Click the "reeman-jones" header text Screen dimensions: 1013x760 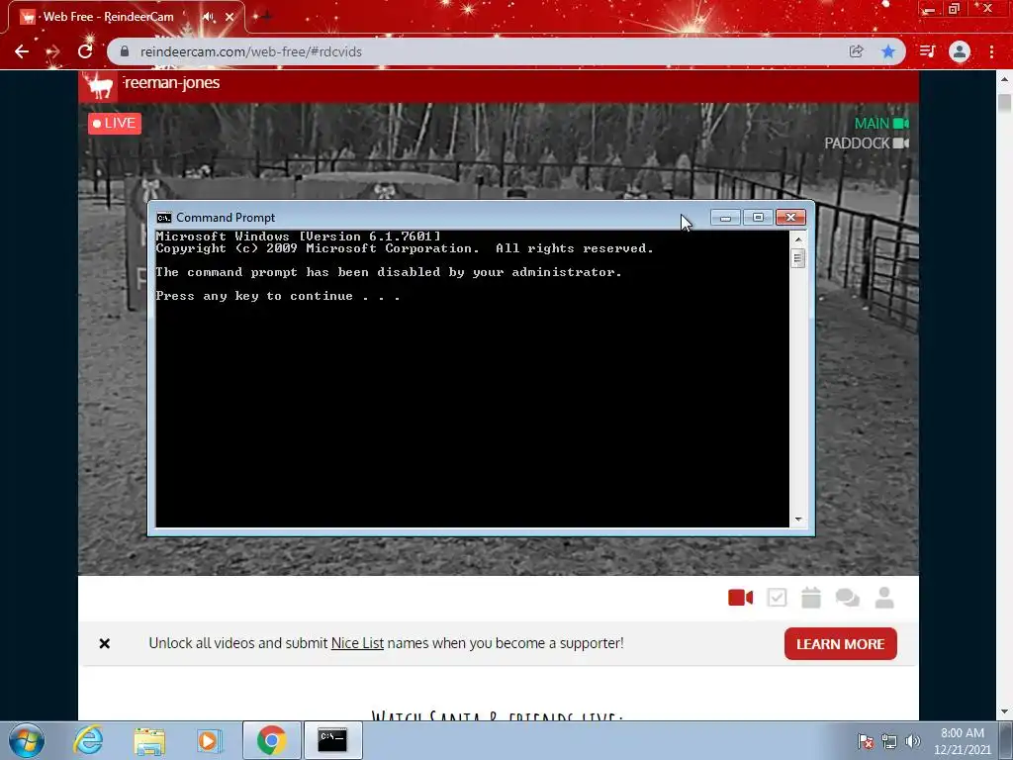[171, 83]
